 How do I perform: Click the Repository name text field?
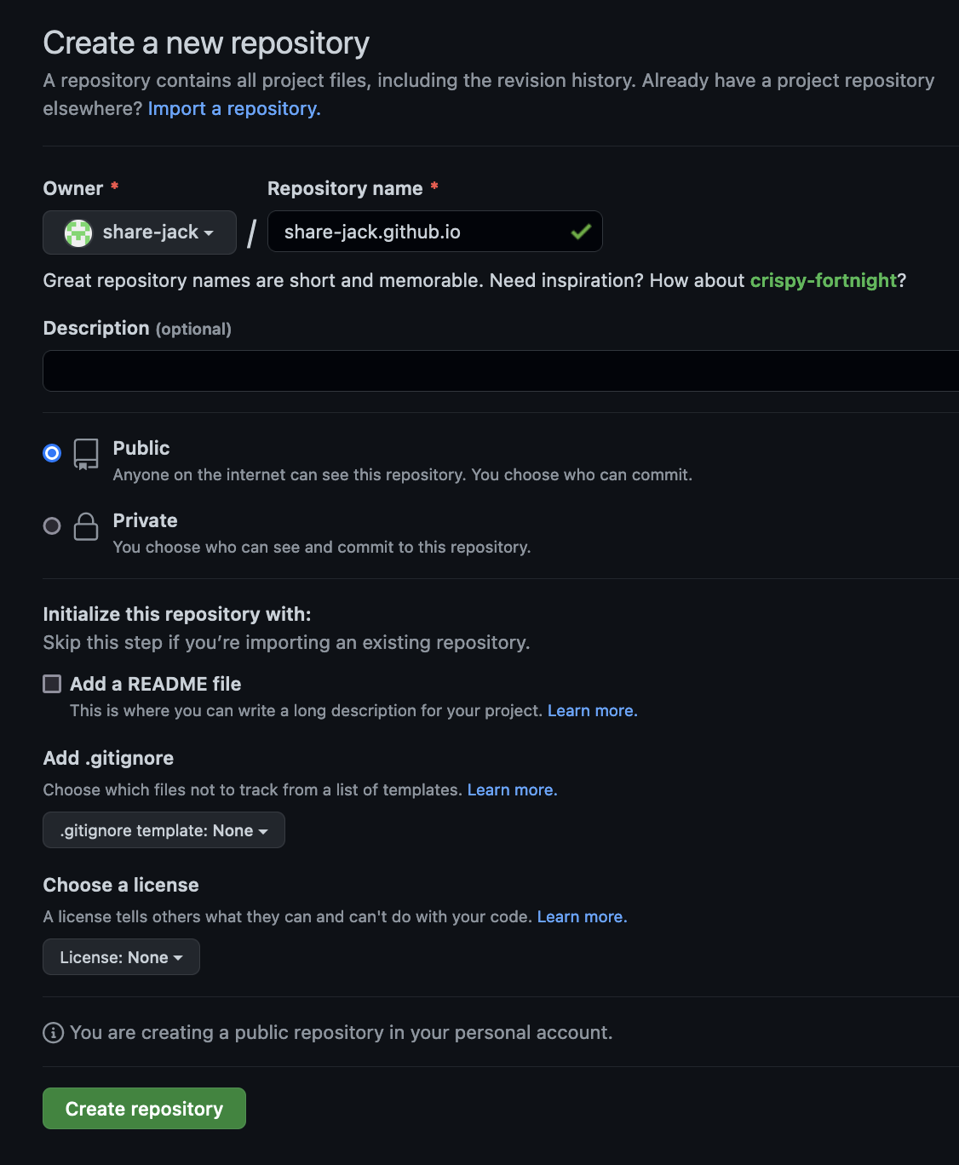click(422, 232)
